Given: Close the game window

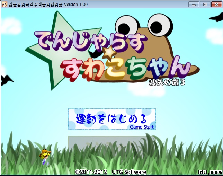Looking at the screenshot, I should pyautogui.click(x=216, y=5).
